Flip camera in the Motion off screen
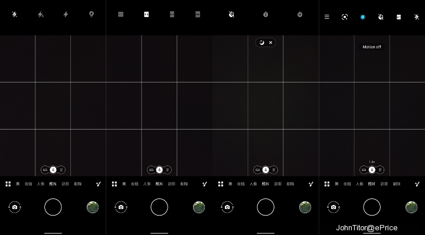This screenshot has height=235, width=425. coord(334,207)
